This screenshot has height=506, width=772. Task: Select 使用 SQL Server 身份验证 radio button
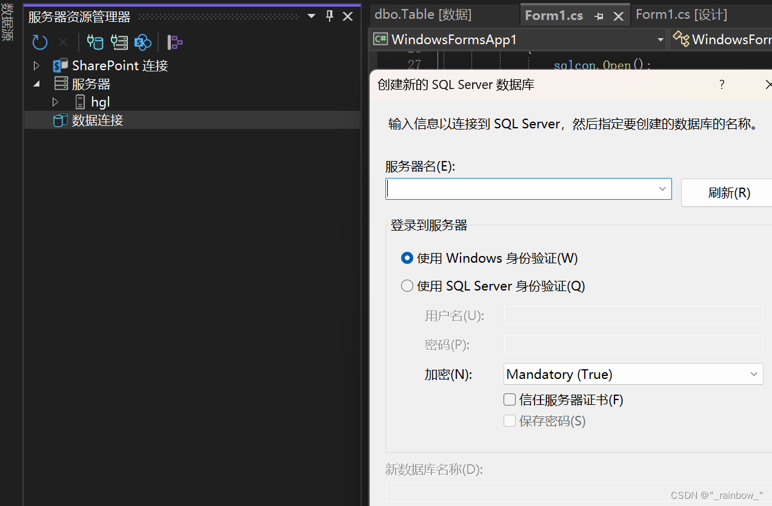point(407,286)
